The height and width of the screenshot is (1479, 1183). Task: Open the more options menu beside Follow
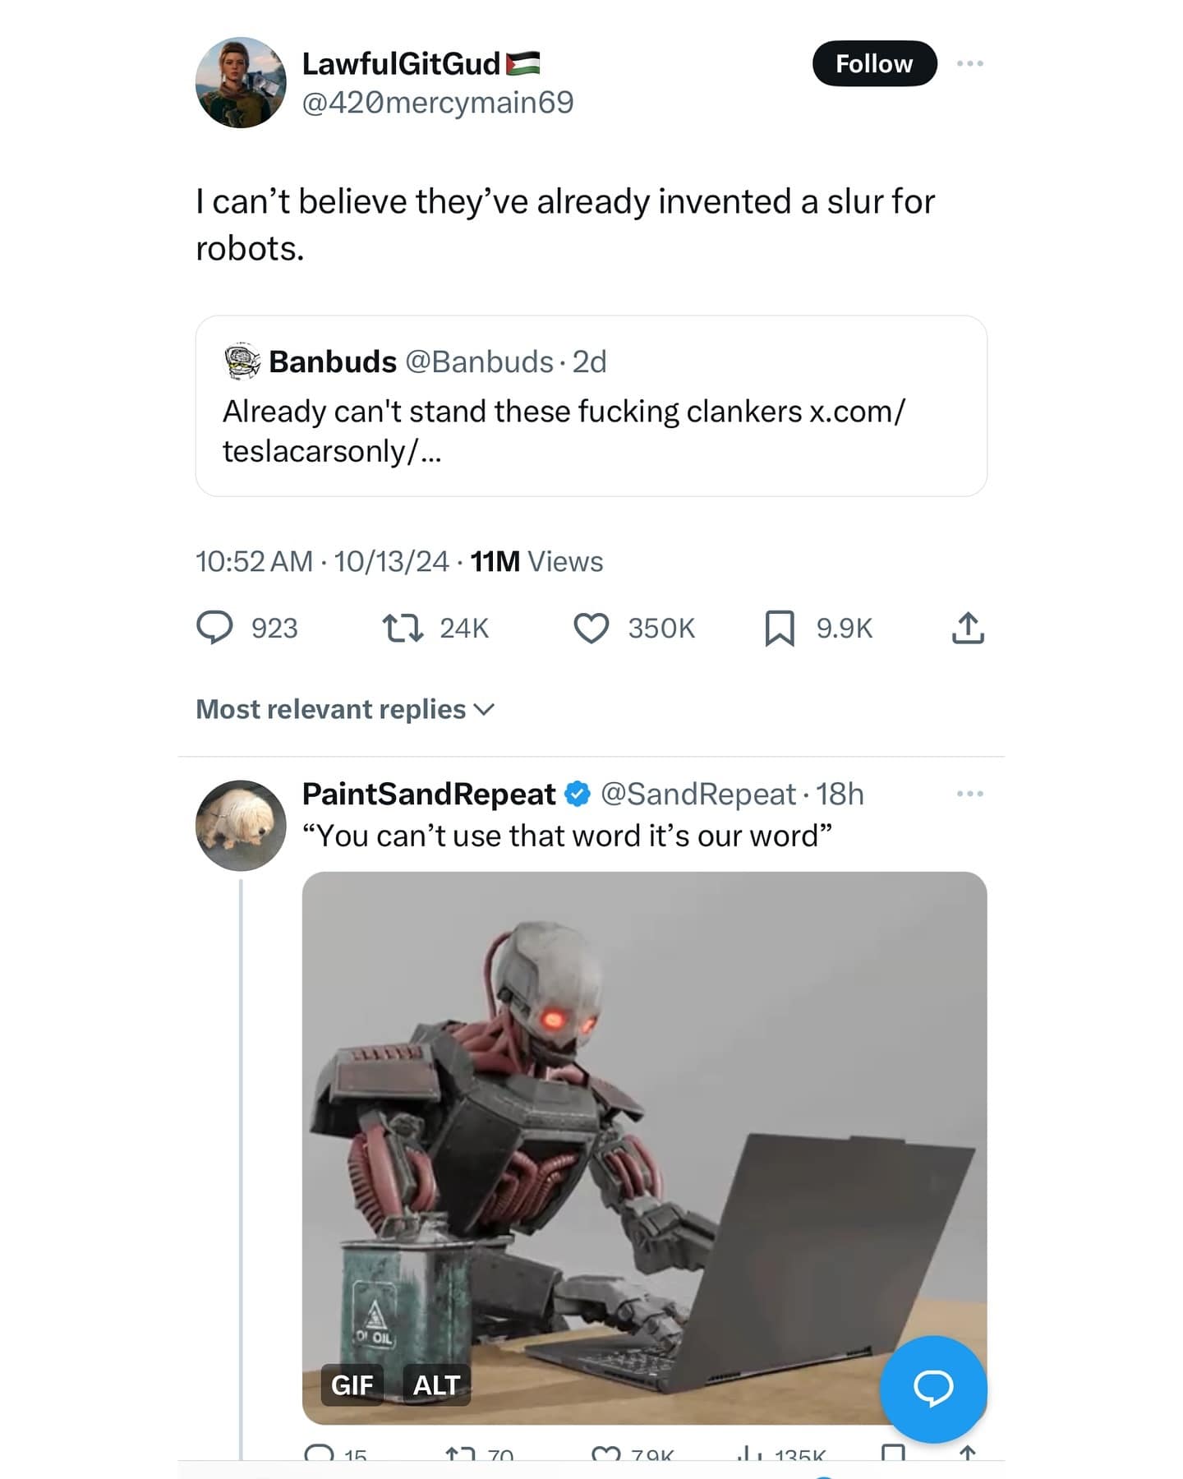969,63
